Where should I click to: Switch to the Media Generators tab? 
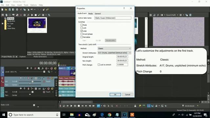pyautogui.click(x=40, y=57)
